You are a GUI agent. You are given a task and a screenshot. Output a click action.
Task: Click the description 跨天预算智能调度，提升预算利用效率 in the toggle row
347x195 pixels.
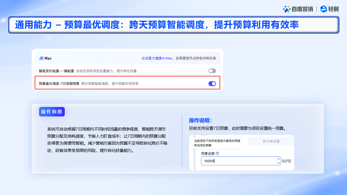pos(110,84)
